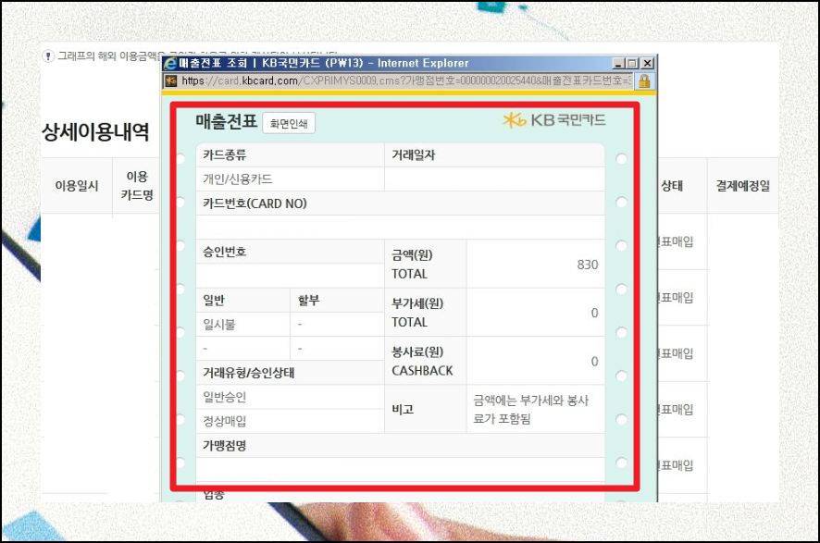Click the 일반 column label
The height and width of the screenshot is (543, 820).
click(214, 301)
